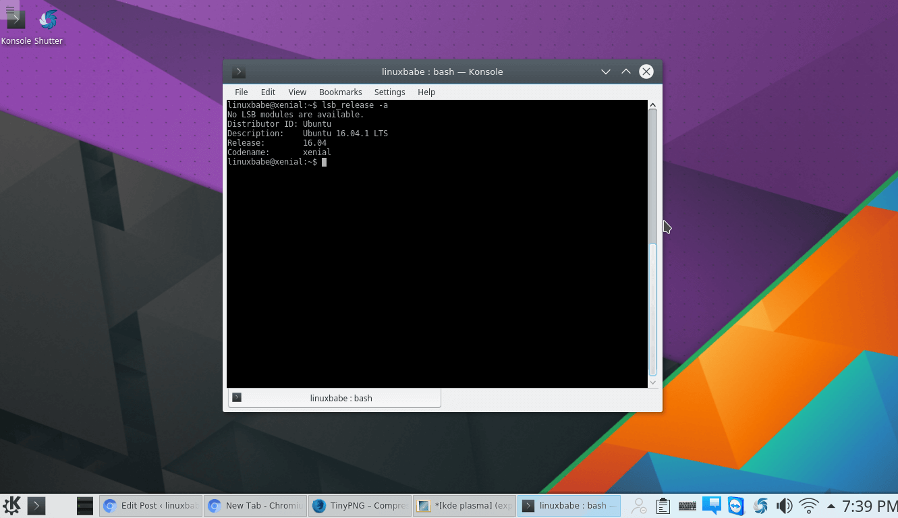Expand hidden system tray icons arrow
The width and height of the screenshot is (898, 518).
831,506
